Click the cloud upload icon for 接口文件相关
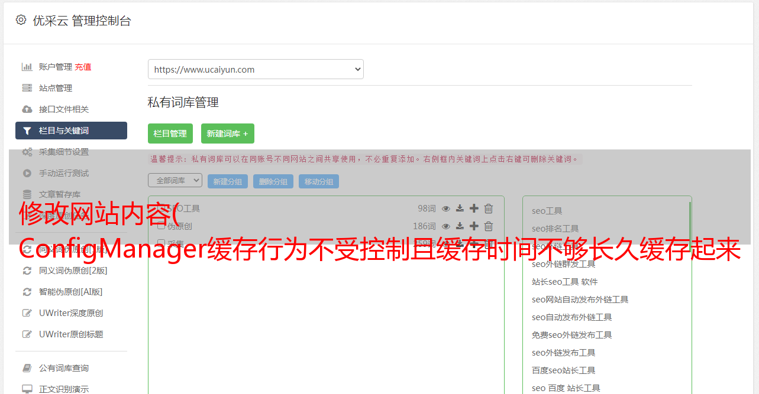Screen dimensions: 759x394 tap(27, 109)
